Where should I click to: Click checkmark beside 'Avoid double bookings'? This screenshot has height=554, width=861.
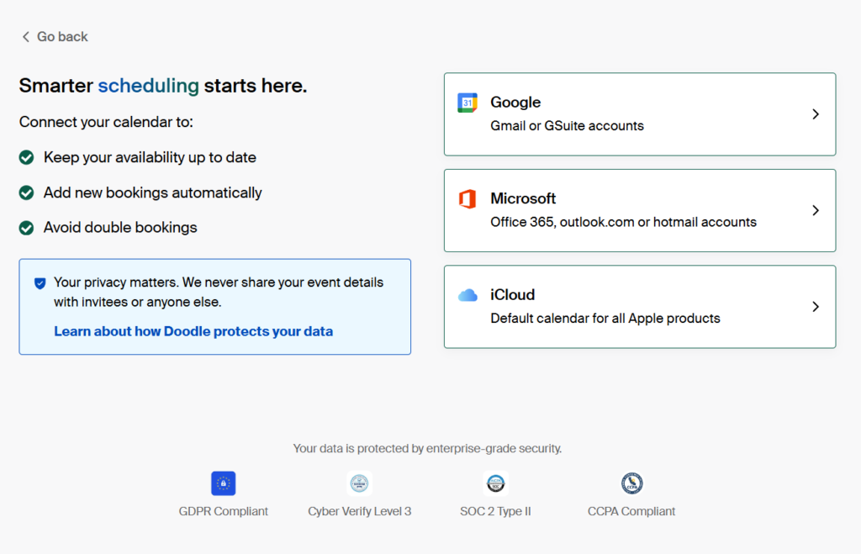pos(27,228)
